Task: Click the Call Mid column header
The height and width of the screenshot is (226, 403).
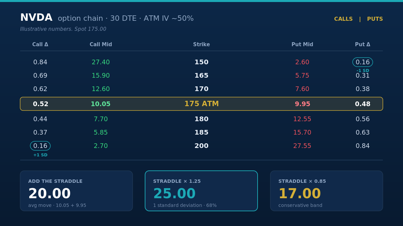Action: coord(101,45)
